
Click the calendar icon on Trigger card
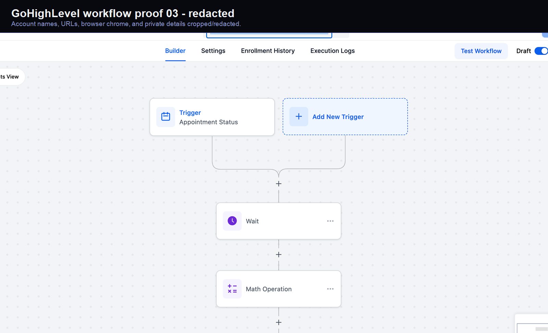tap(166, 117)
